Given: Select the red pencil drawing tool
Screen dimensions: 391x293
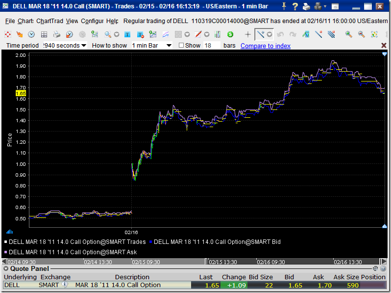Looking at the screenshot, I should 198,34.
